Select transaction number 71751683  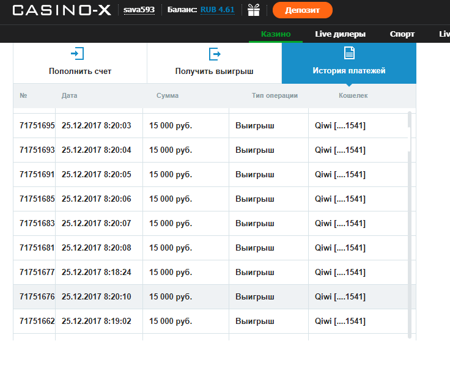[x=37, y=223]
